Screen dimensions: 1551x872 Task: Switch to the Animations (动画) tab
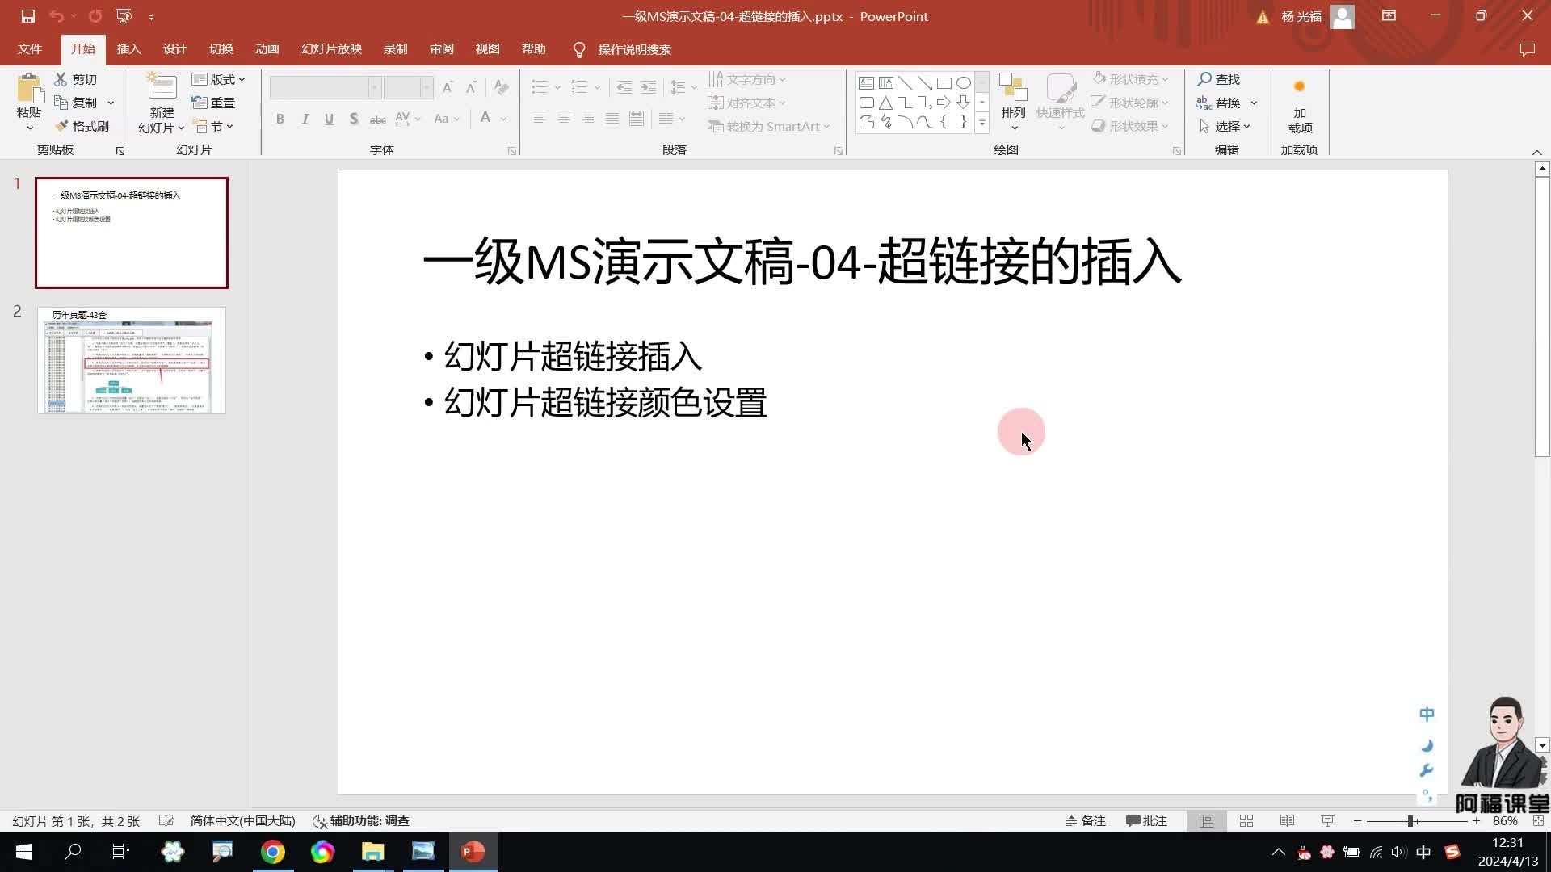tap(267, 49)
